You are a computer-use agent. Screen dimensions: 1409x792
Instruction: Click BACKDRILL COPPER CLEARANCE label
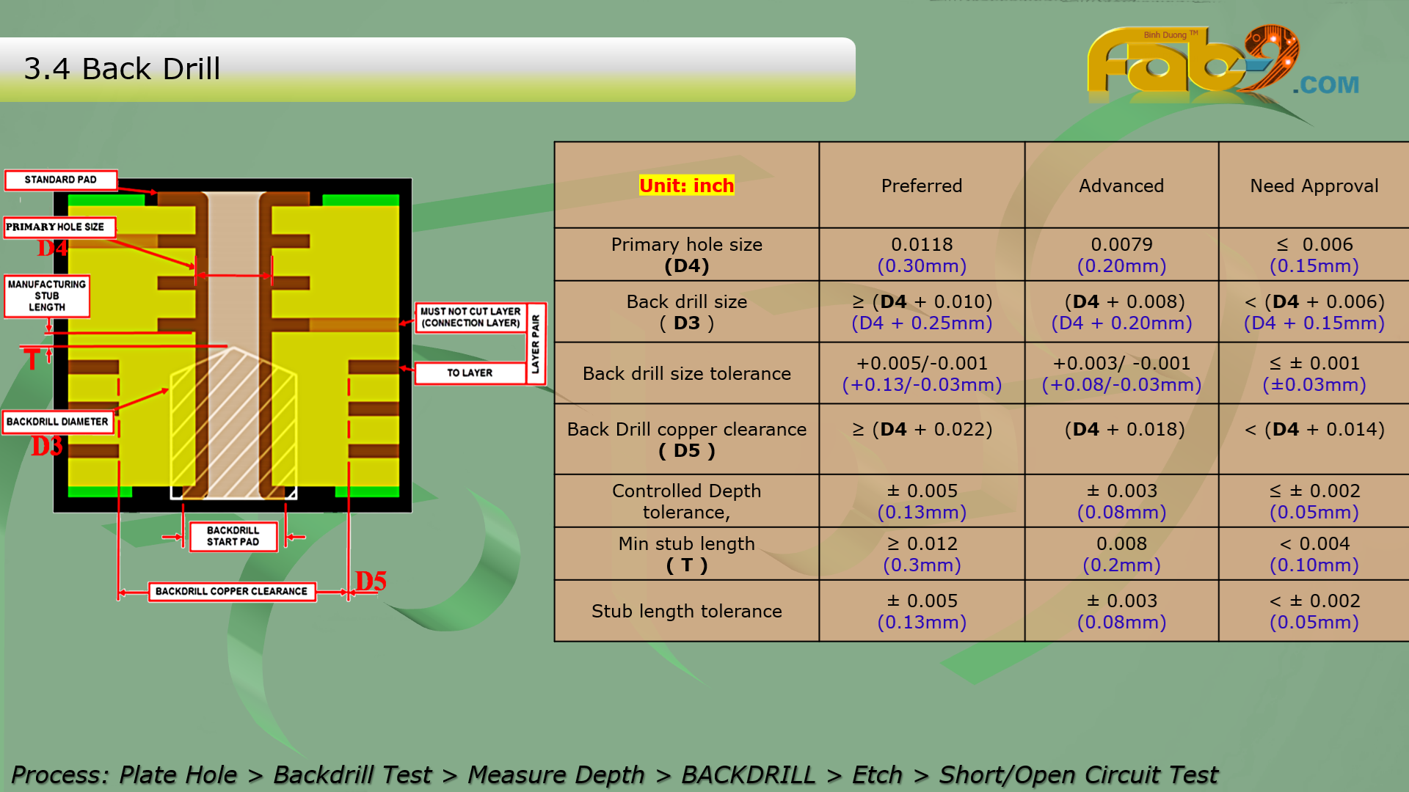coord(231,591)
